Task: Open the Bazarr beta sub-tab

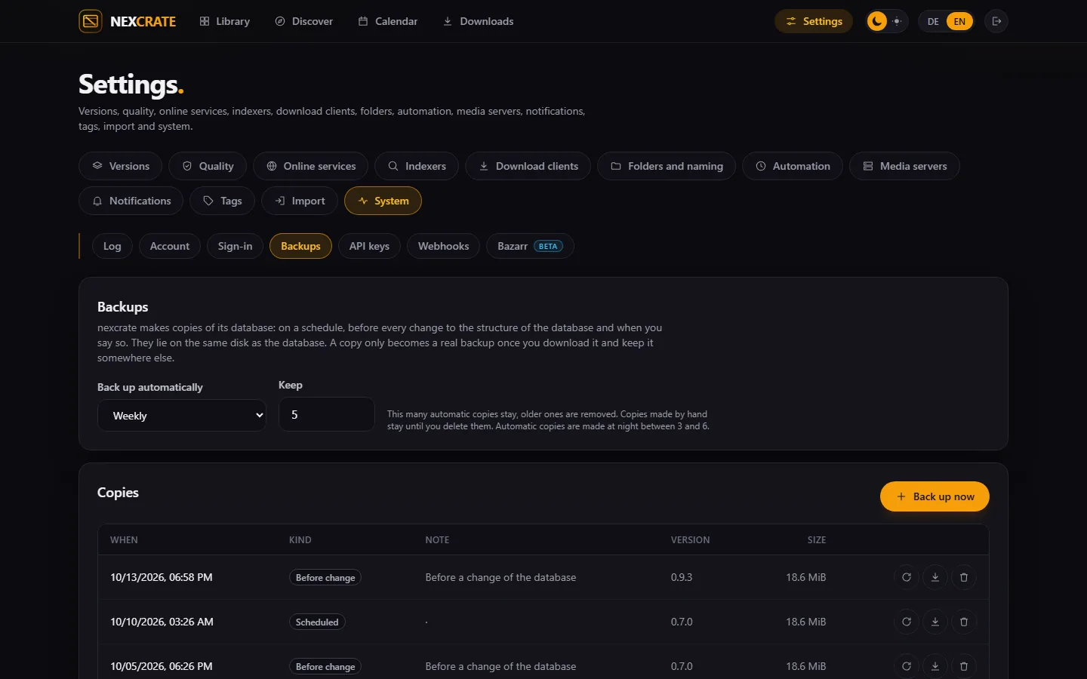Action: click(530, 246)
